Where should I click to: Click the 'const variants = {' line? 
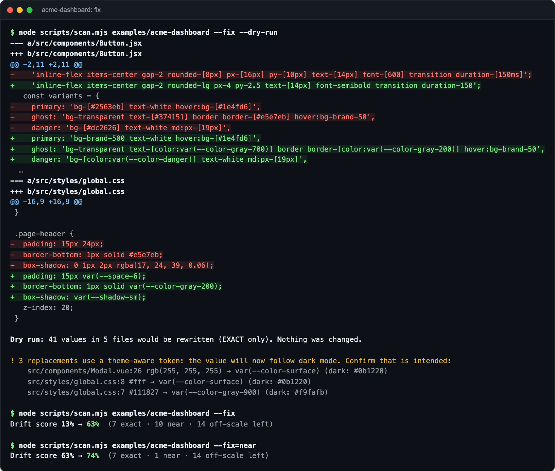(61, 96)
